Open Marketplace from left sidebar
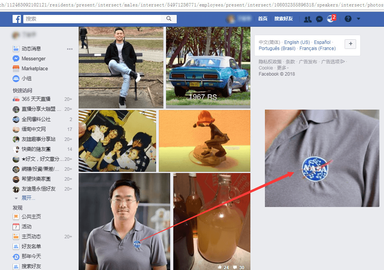This screenshot has height=270, width=384. pyautogui.click(x=35, y=69)
